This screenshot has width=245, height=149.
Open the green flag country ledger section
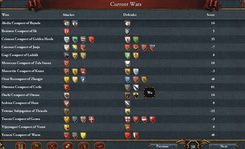pos(36,146)
